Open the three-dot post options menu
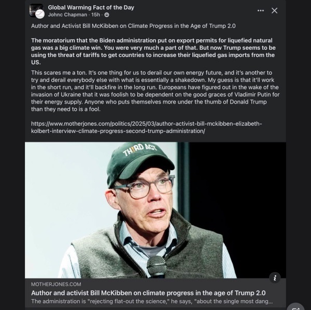The image size is (311, 310). click(x=261, y=11)
